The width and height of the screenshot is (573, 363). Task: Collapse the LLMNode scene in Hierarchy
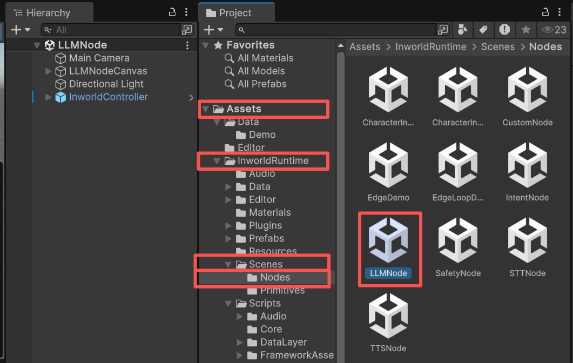(37, 45)
